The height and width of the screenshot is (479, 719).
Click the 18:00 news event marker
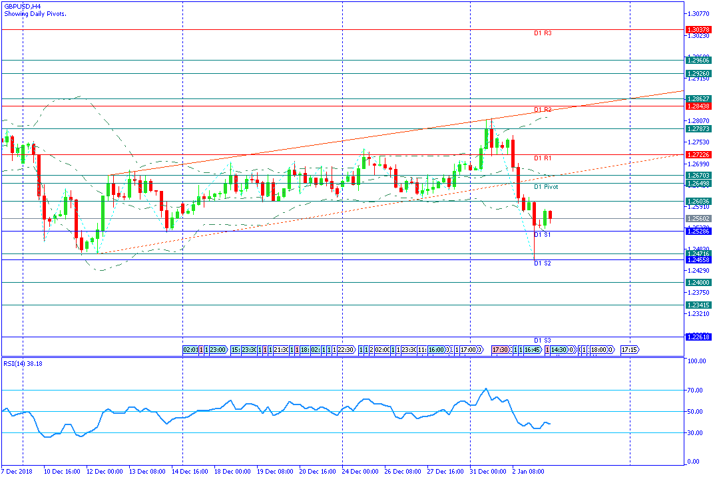[599, 350]
